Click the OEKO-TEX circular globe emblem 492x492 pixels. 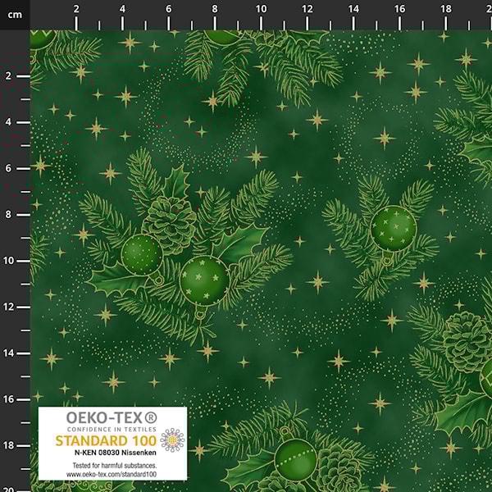click(x=172, y=441)
